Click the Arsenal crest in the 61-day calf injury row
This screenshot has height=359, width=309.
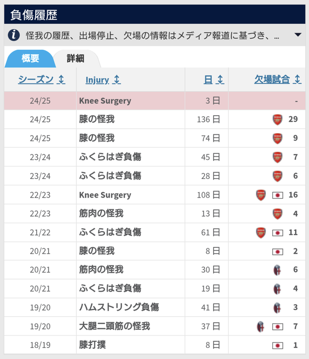click(261, 233)
